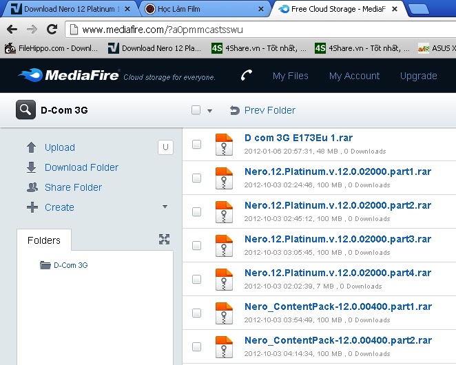Close the Học Làm Film tab
This screenshot has width=456, height=365.
tap(261, 9)
